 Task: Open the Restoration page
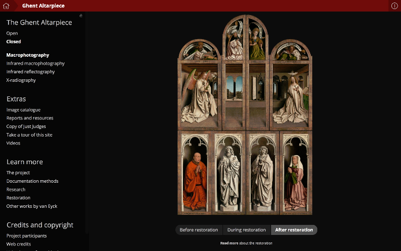[x=18, y=198]
